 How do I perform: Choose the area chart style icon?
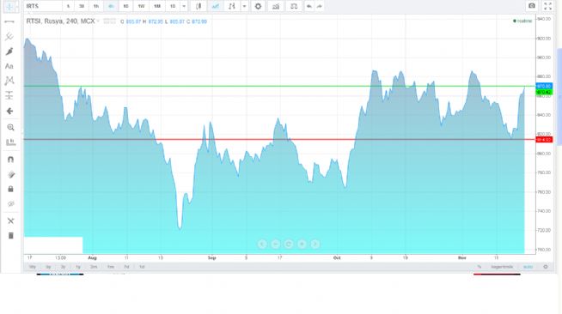(216, 7)
